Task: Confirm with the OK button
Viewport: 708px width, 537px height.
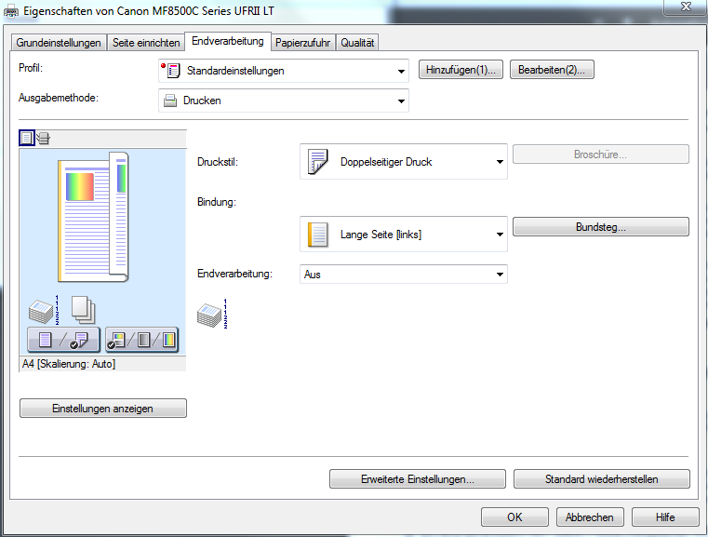Action: pos(514,517)
